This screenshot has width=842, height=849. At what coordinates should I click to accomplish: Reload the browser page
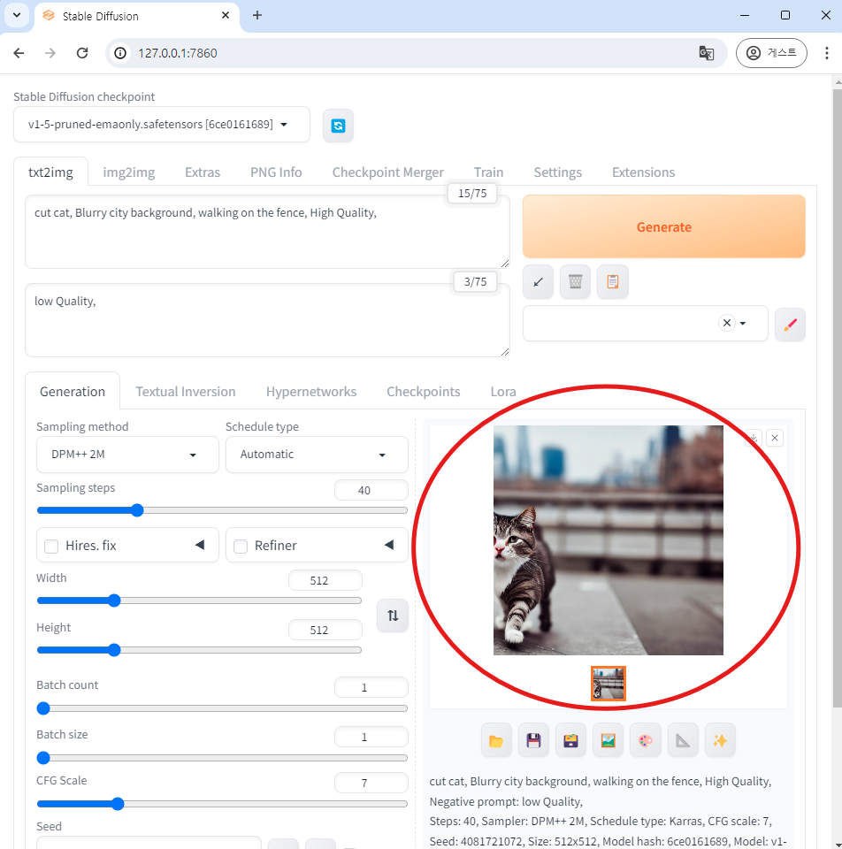coord(82,53)
